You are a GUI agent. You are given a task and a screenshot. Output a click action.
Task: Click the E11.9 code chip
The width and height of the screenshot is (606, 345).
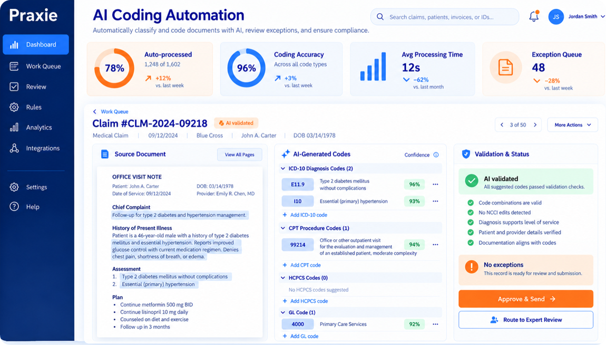pos(298,185)
